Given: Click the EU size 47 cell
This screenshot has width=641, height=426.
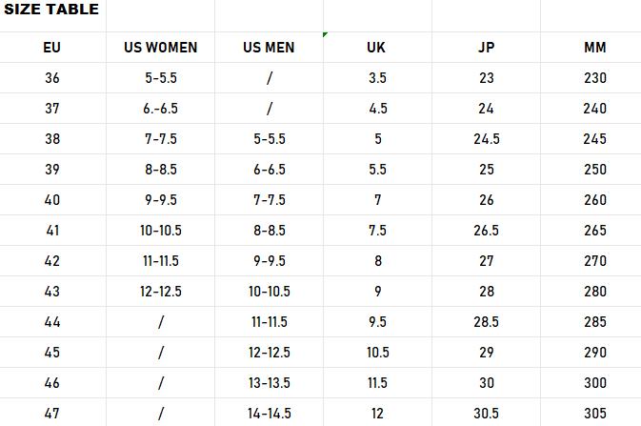Looking at the screenshot, I should [x=52, y=413].
